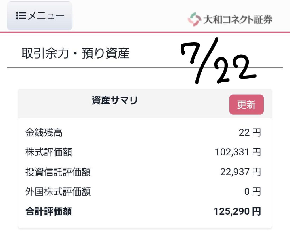Image resolution: width=290 pixels, height=231 pixels.
Task: Click the 125,290 円 total valuation amount
Action: tap(237, 211)
